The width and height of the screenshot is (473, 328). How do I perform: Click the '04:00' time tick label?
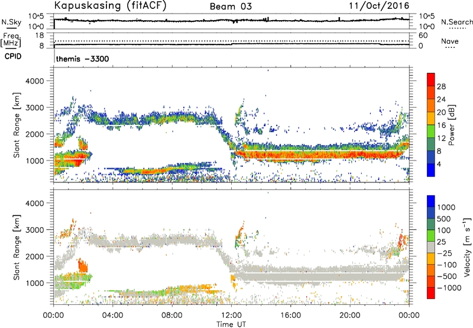pyautogui.click(x=112, y=316)
